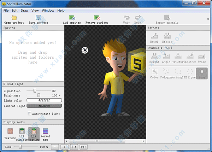212x152 pixels.
Task: Open the Draw menu
Action: coord(24,11)
